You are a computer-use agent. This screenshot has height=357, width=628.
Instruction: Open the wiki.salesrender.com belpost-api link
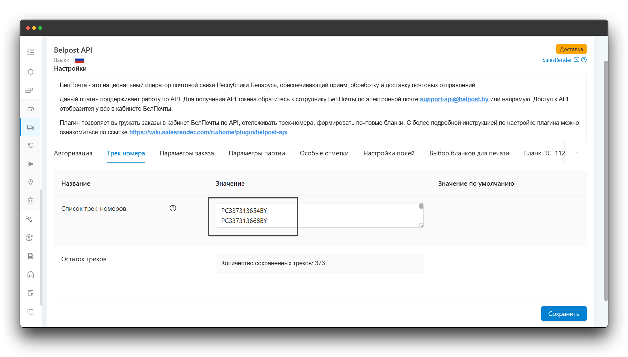[208, 132]
